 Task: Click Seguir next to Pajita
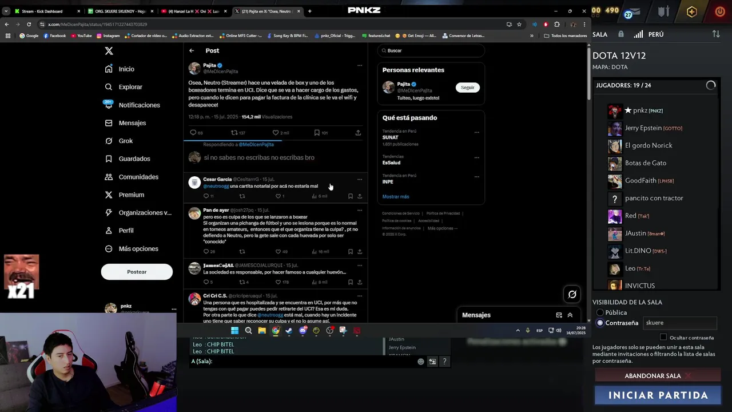click(468, 88)
